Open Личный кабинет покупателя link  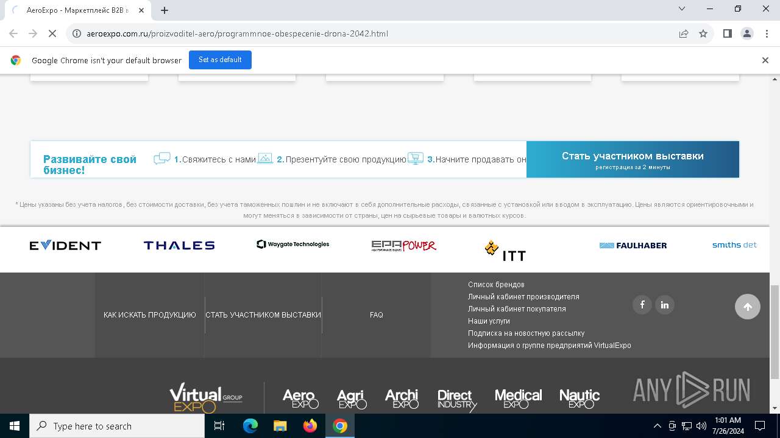(x=517, y=309)
